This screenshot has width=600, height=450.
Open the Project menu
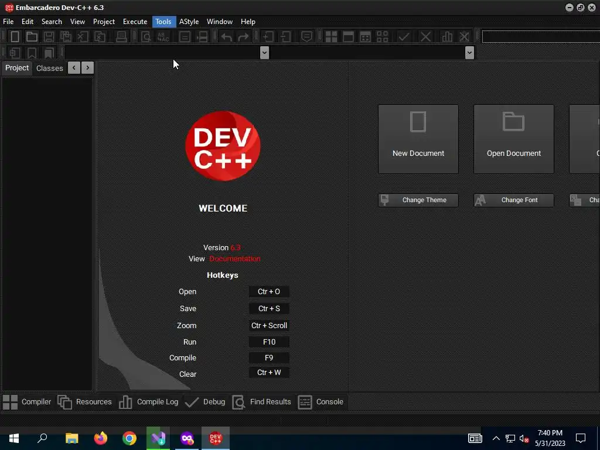click(104, 22)
